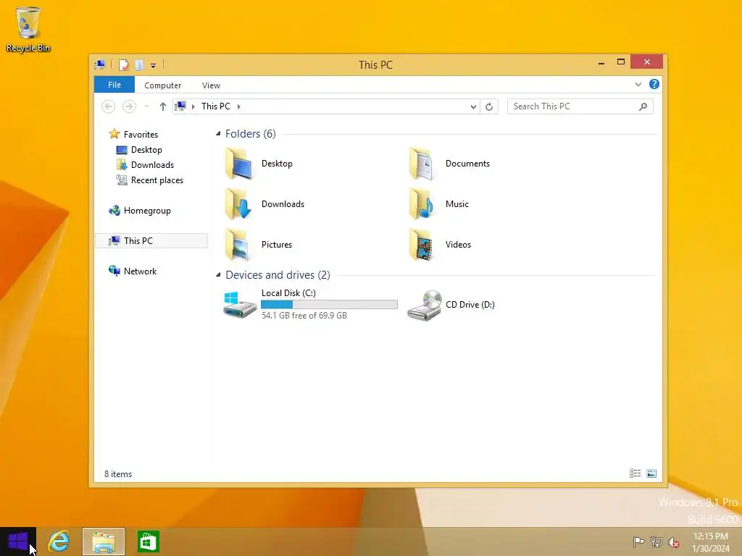Image resolution: width=742 pixels, height=556 pixels.
Task: Click the This PC title bar system icon
Action: 100,64
